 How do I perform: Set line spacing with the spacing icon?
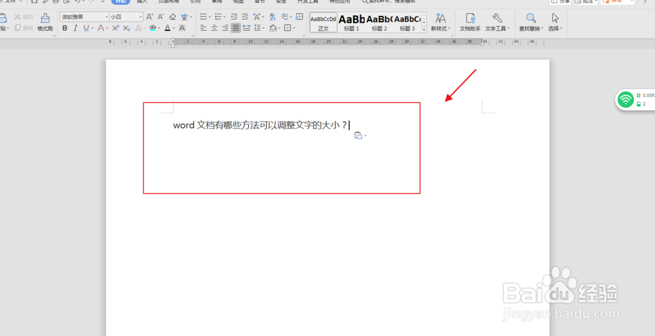pyautogui.click(x=257, y=28)
